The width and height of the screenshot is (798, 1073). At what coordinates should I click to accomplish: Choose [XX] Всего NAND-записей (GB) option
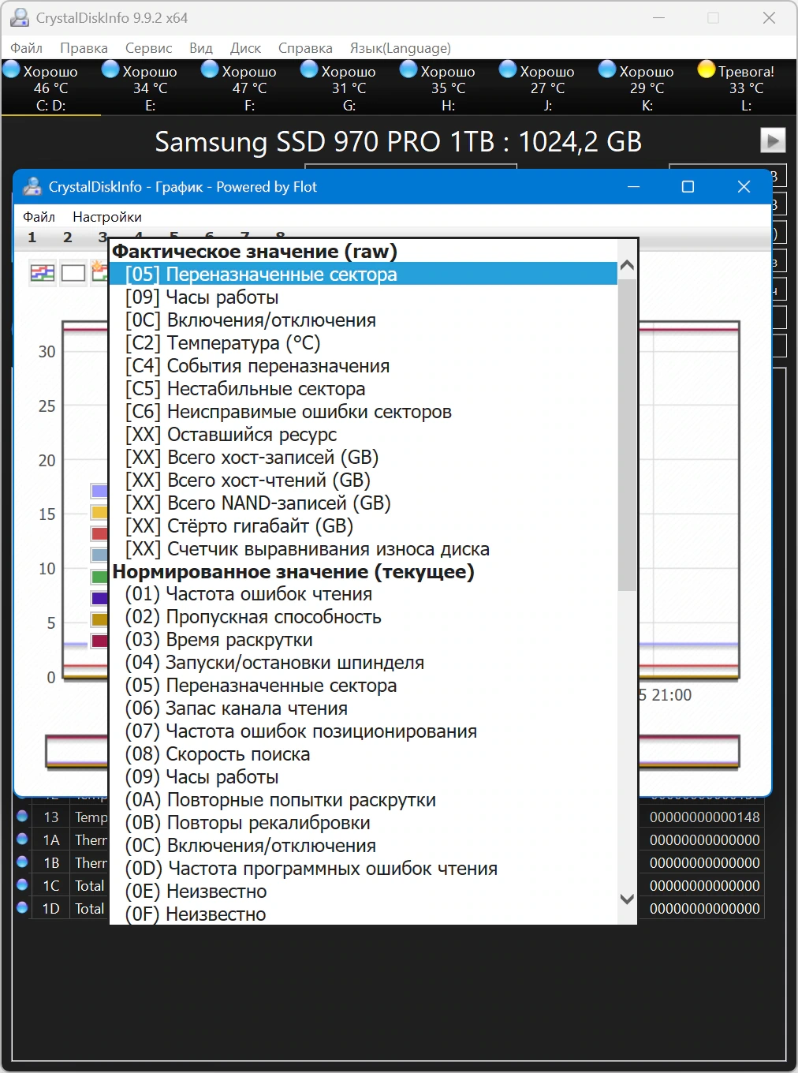[x=364, y=503]
